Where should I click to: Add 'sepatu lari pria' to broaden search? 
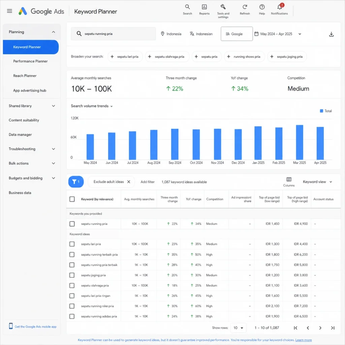(125, 57)
